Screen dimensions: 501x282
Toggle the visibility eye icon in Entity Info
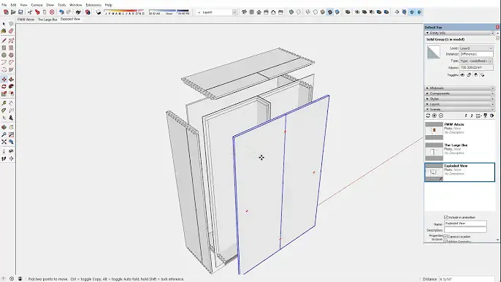click(462, 75)
